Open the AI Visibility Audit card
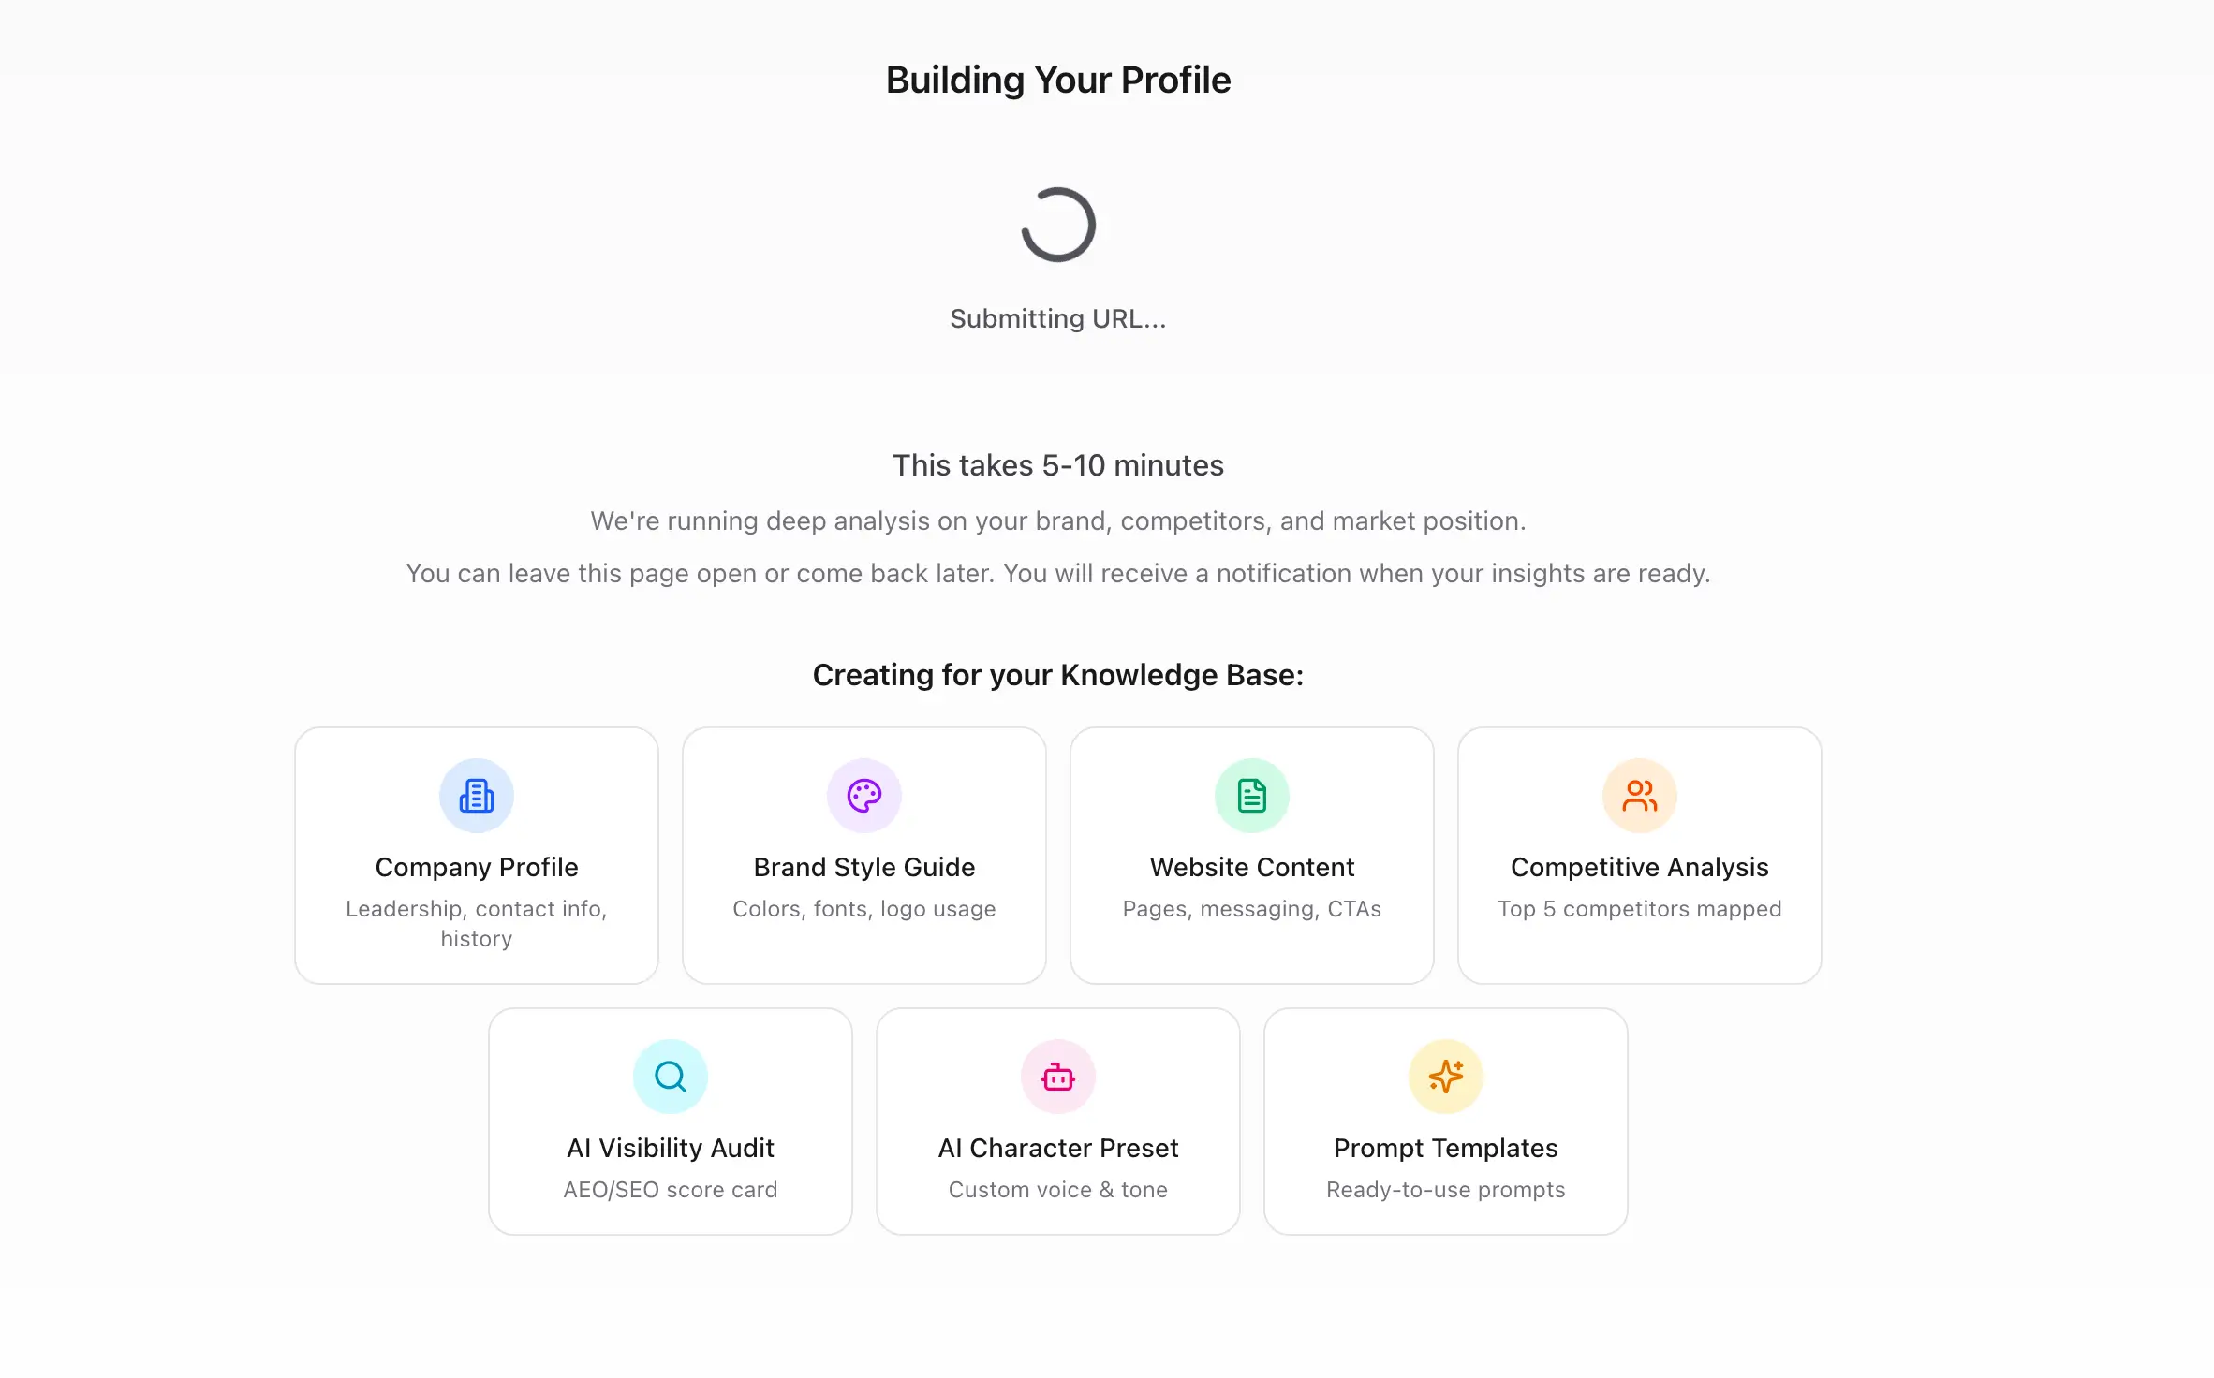This screenshot has height=1378, width=2214. [x=670, y=1121]
